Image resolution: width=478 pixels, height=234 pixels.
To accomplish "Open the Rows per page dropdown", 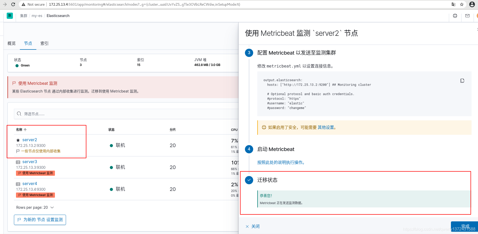I will coord(35,207).
